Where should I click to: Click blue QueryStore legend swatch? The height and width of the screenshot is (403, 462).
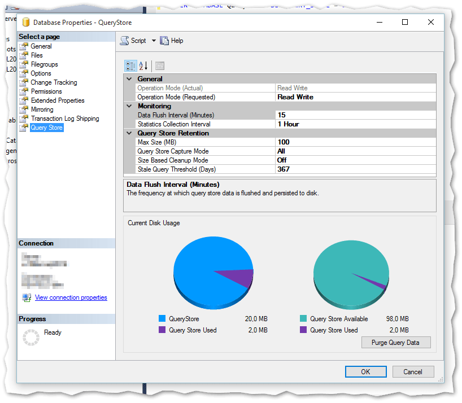162,318
